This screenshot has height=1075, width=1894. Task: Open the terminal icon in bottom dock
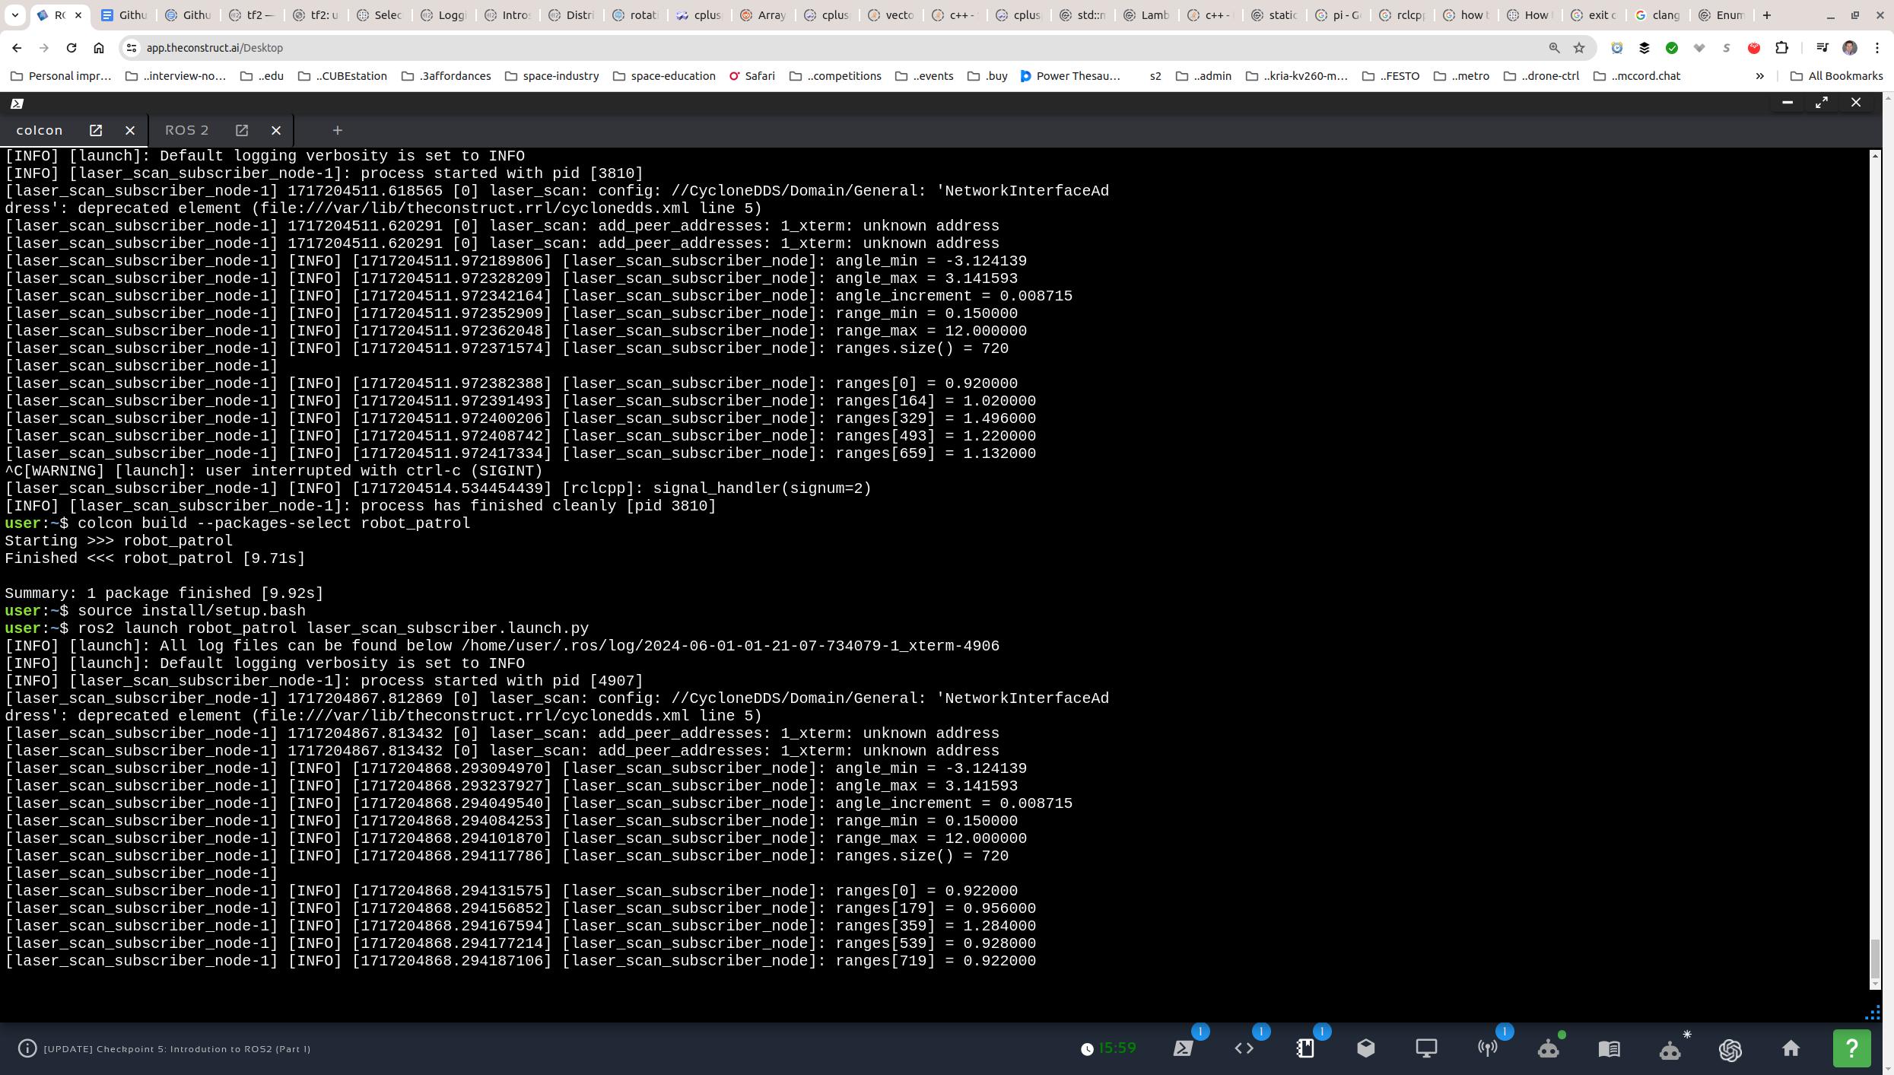[1183, 1048]
